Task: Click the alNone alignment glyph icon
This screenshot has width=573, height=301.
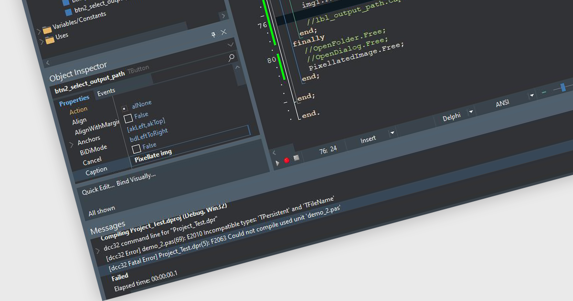Action: 124,108
